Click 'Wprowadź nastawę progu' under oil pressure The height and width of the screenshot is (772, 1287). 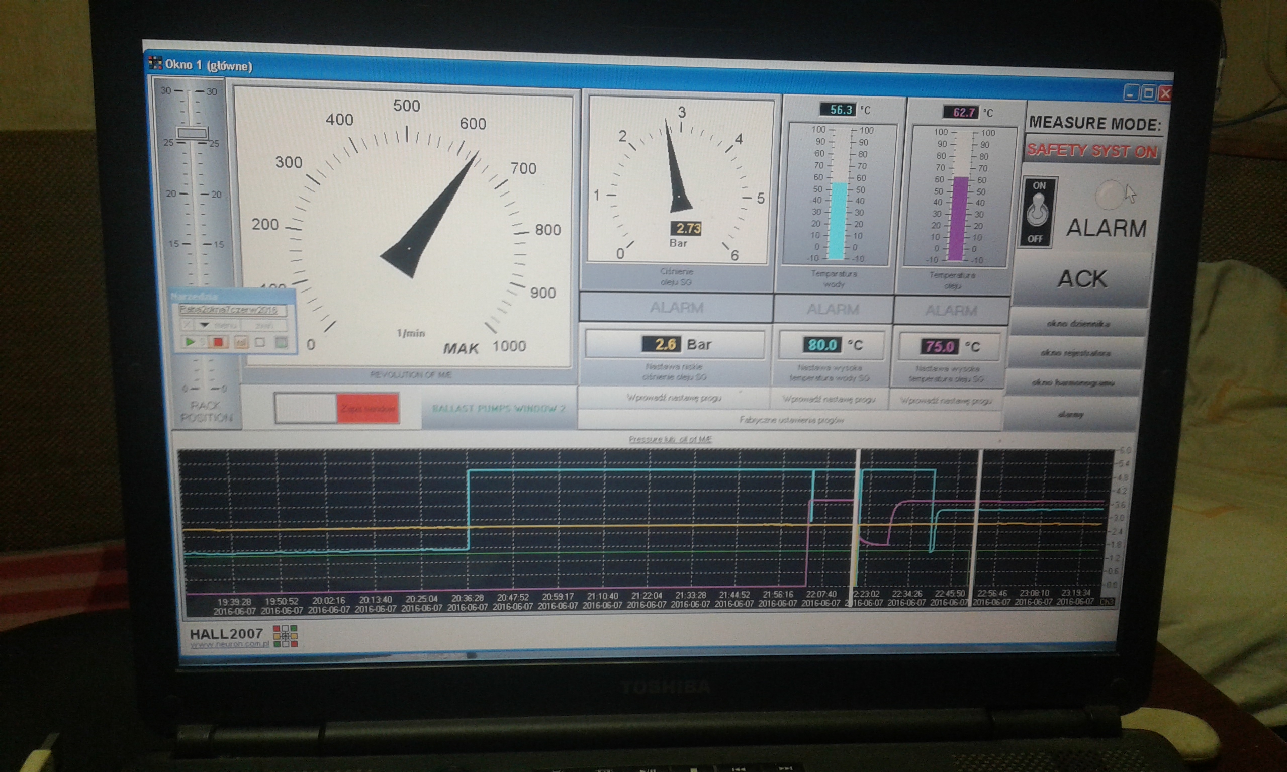[x=674, y=398]
